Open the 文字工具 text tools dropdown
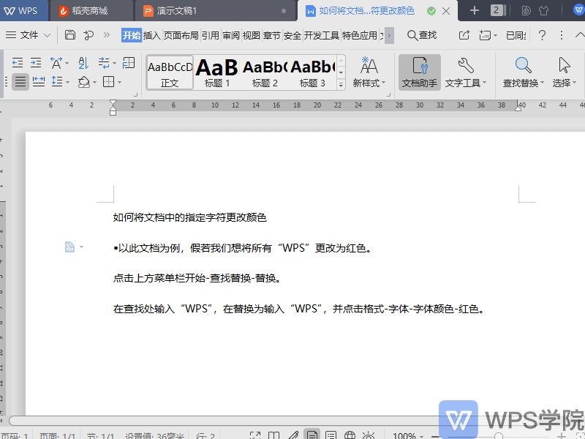 (465, 72)
